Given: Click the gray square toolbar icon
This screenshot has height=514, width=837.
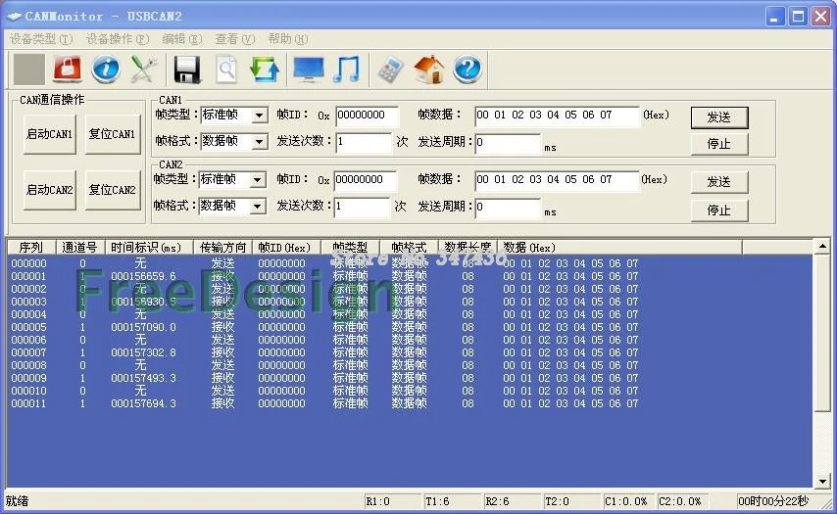Looking at the screenshot, I should coord(28,70).
